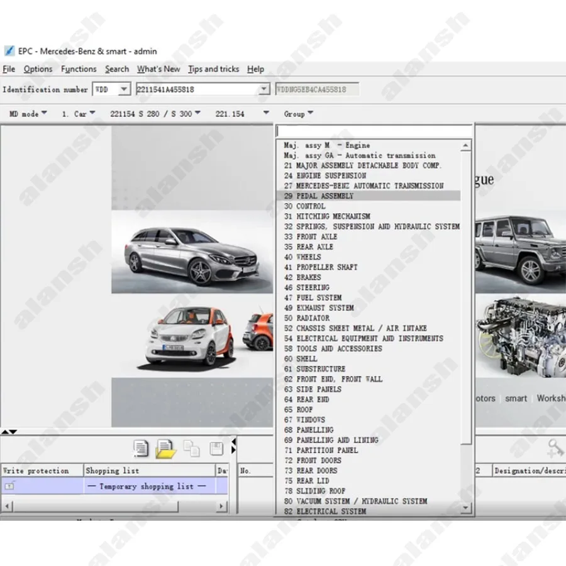566x566 pixels.
Task: Select 54 ELECTRICAL EQUIPMENT AND INSTRUMENTS
Action: point(369,338)
